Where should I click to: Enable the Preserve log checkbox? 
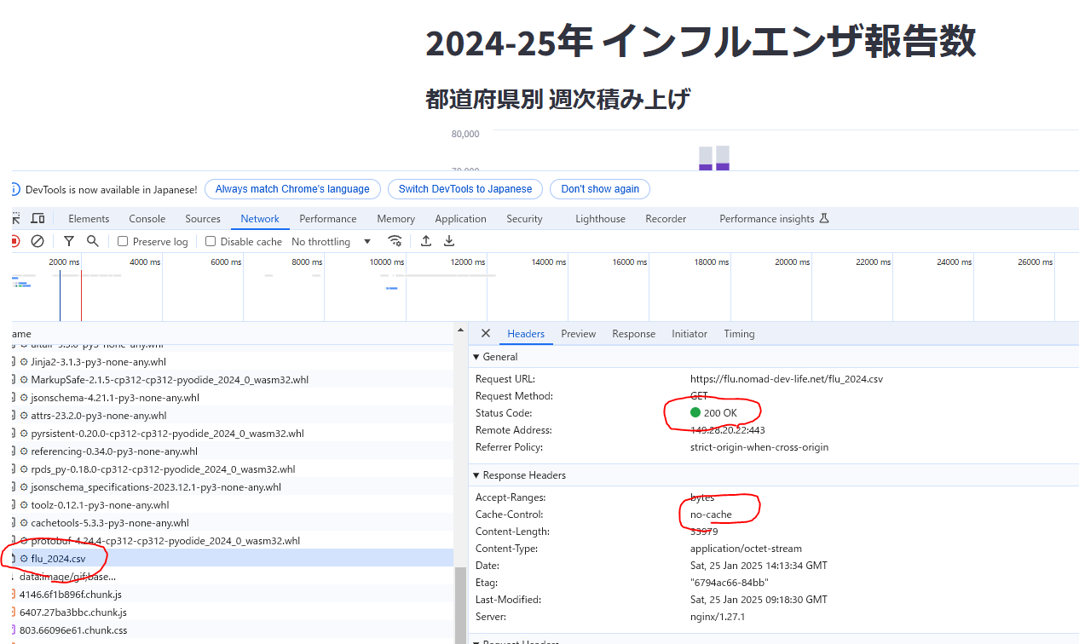[x=123, y=242]
